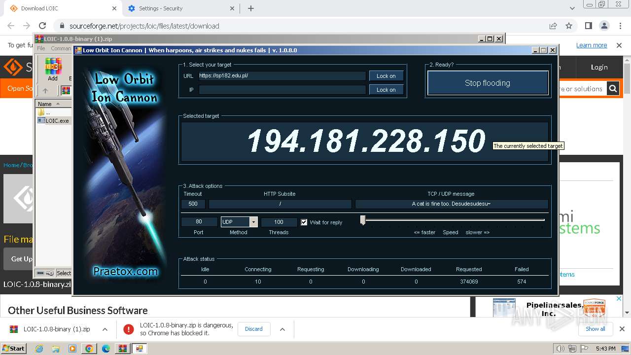Open File Explorer from the taskbar
631x355 pixels.
[x=56, y=349]
